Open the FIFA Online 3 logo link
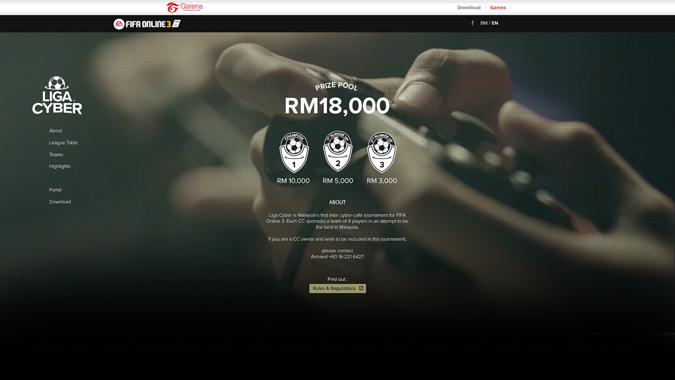The height and width of the screenshot is (380, 675). click(x=147, y=24)
